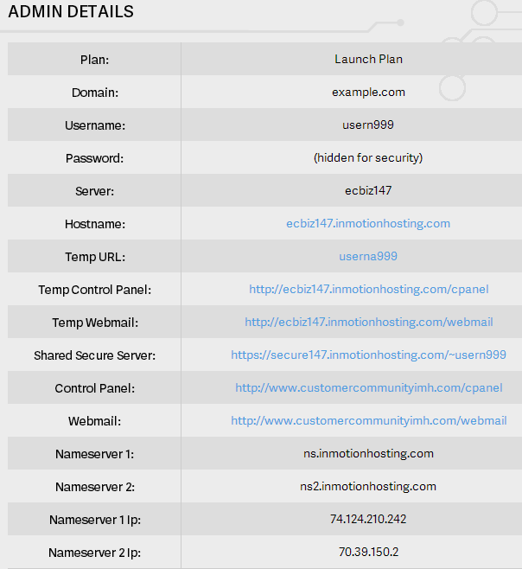
Task: Click the Shared Secure Server row label
Action: pyautogui.click(x=95, y=355)
